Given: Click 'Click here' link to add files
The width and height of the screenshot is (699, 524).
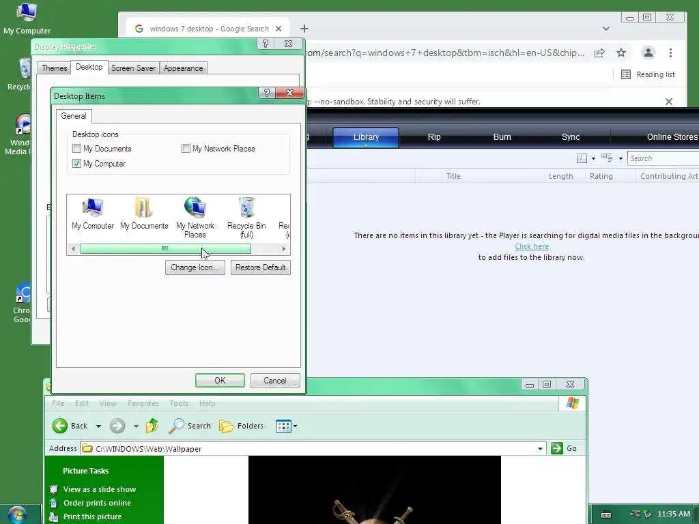Looking at the screenshot, I should (531, 246).
